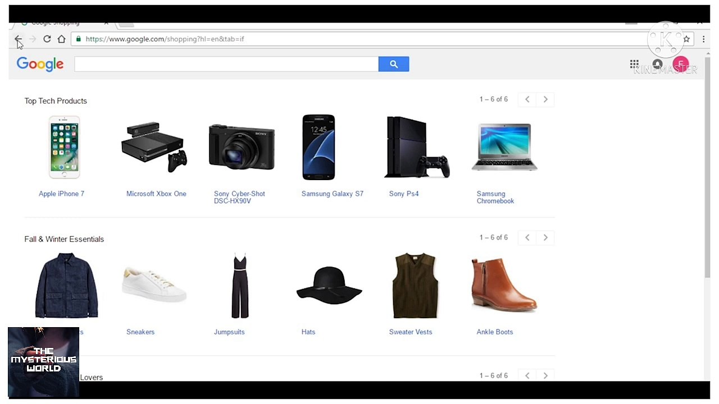The image size is (719, 404).
Task: Click the Top Tech Products heading
Action: coord(56,101)
